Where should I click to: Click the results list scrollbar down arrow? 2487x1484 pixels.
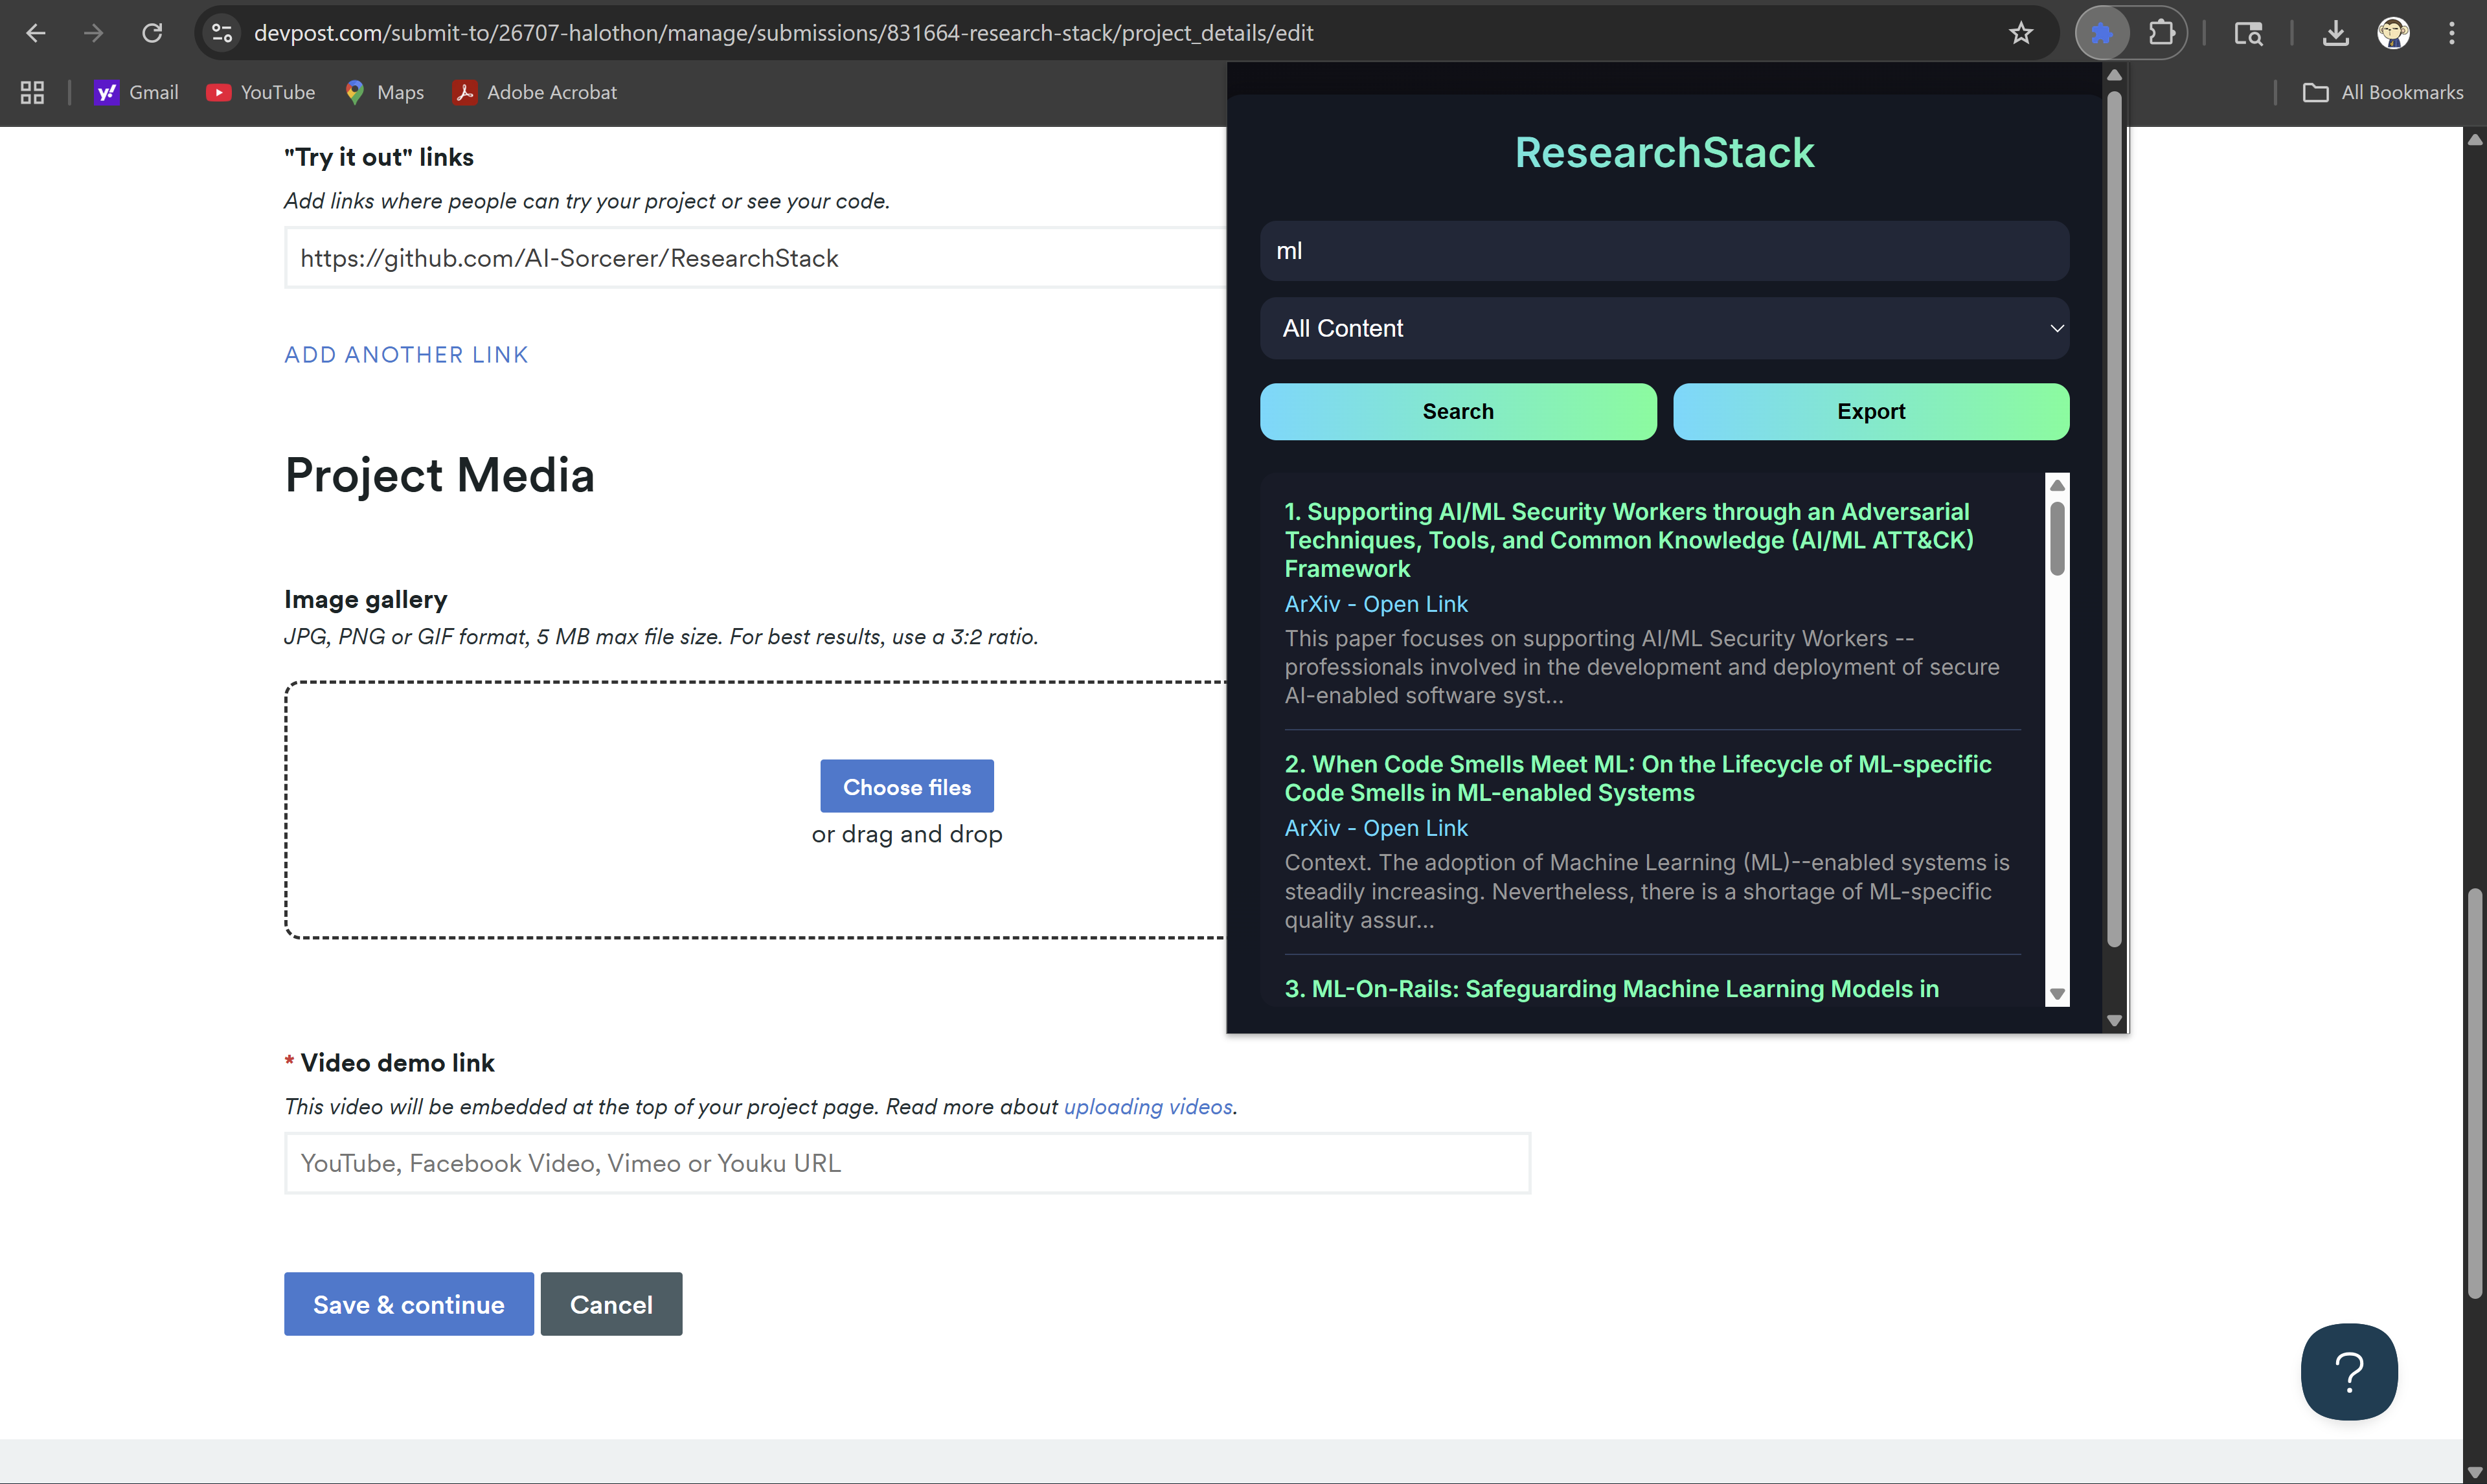click(x=2057, y=994)
